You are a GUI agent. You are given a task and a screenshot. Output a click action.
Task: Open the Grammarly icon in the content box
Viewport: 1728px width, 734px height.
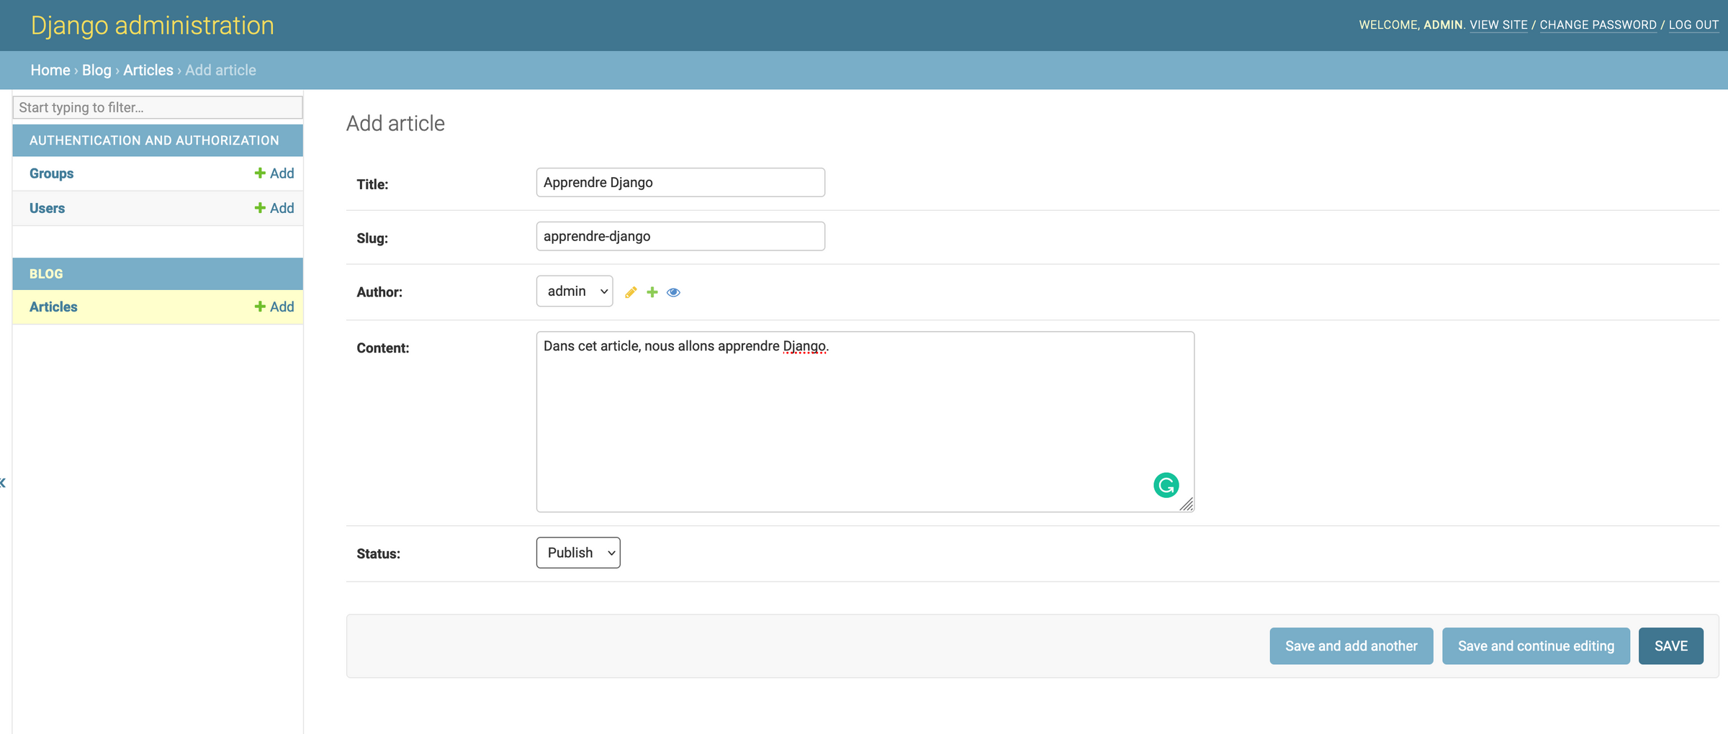point(1166,485)
